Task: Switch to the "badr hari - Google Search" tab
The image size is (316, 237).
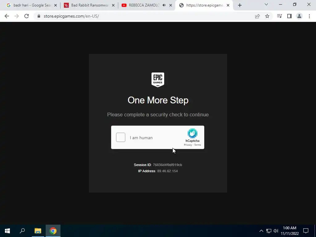Action: click(x=32, y=5)
